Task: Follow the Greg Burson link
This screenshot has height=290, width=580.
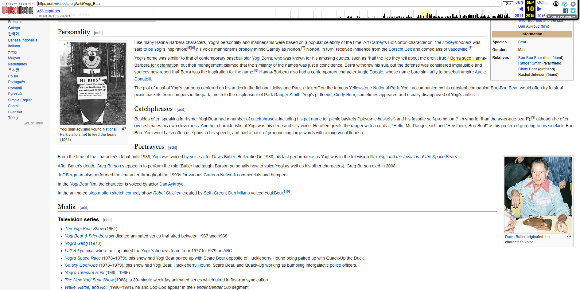Action: (109, 166)
